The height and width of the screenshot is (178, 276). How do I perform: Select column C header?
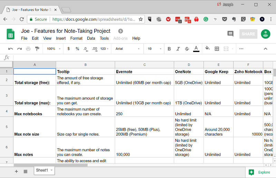[145, 65]
